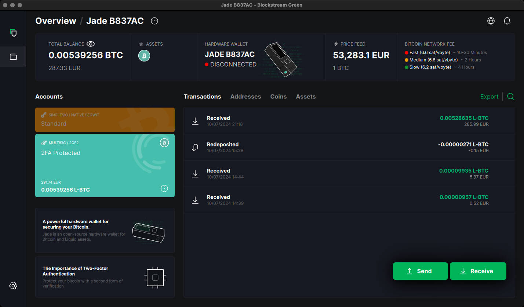524x307 pixels.
Task: Select the Standard singlesig account card
Action: point(105,120)
